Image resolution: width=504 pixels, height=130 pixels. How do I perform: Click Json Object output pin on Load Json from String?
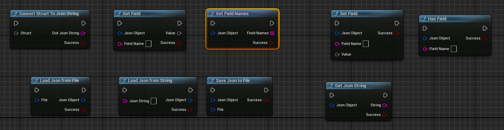[x=190, y=100]
